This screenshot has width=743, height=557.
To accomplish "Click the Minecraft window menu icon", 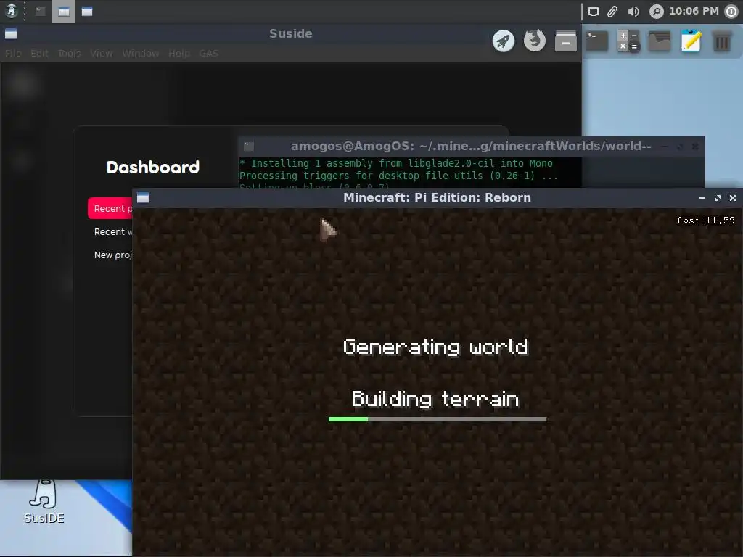I will [143, 198].
